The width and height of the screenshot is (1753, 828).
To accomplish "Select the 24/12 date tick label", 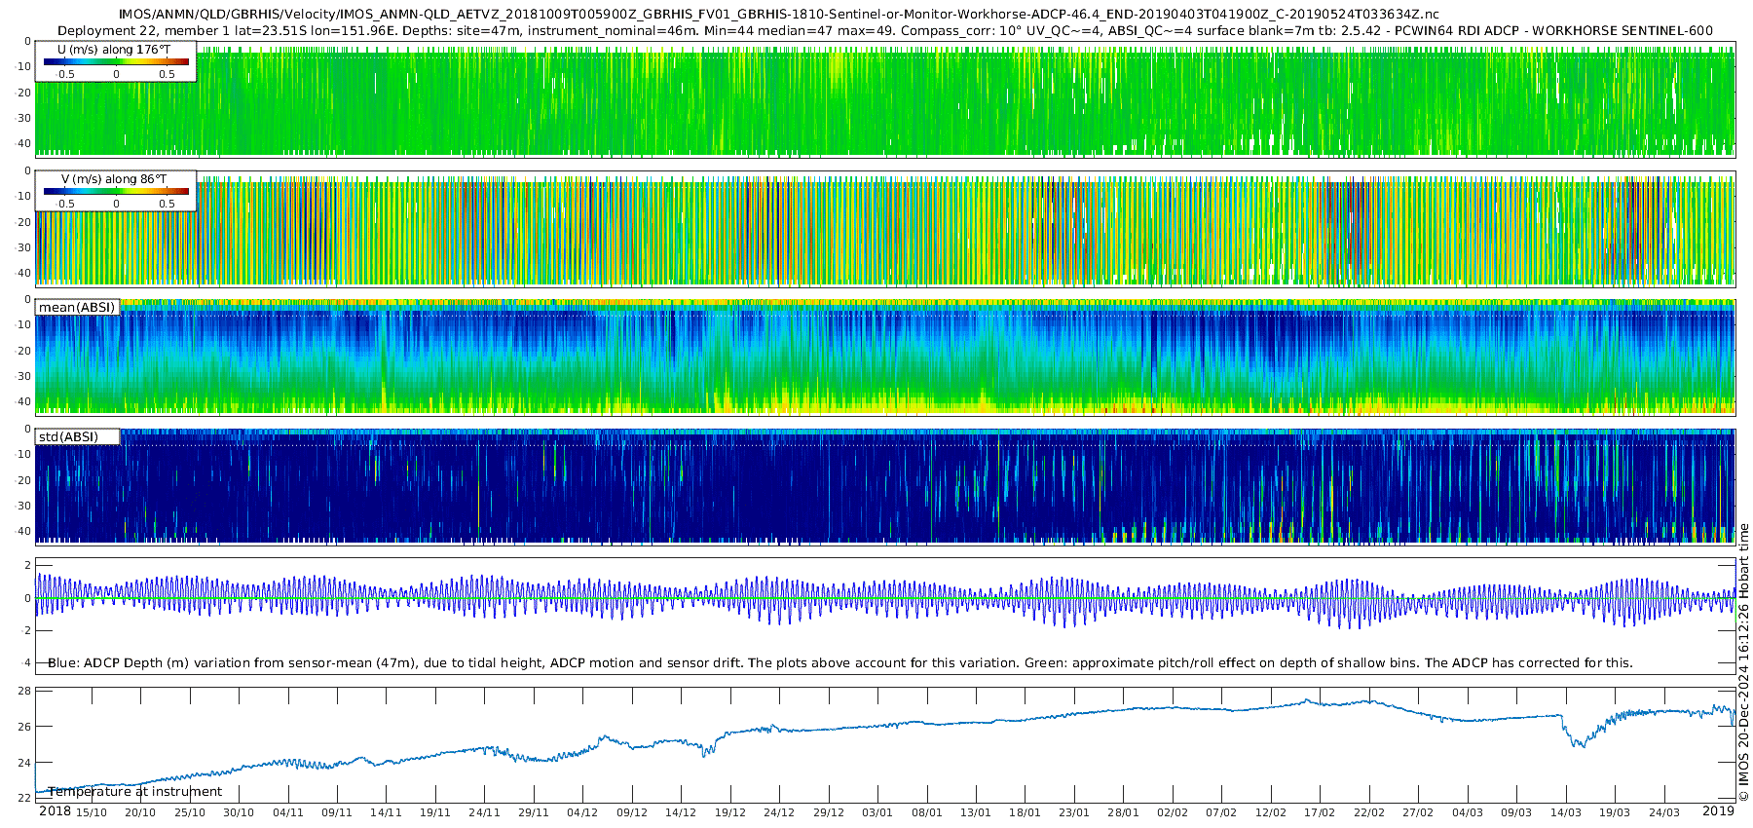I will click(779, 812).
